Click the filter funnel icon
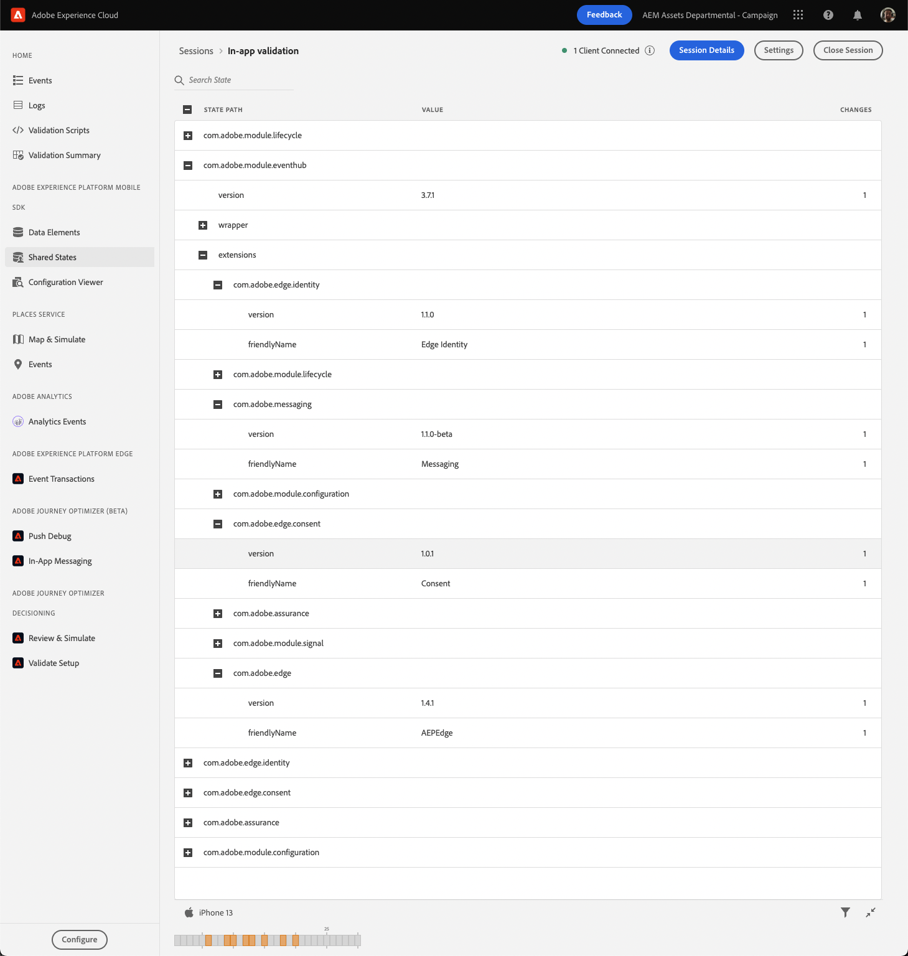908x956 pixels. [x=845, y=912]
